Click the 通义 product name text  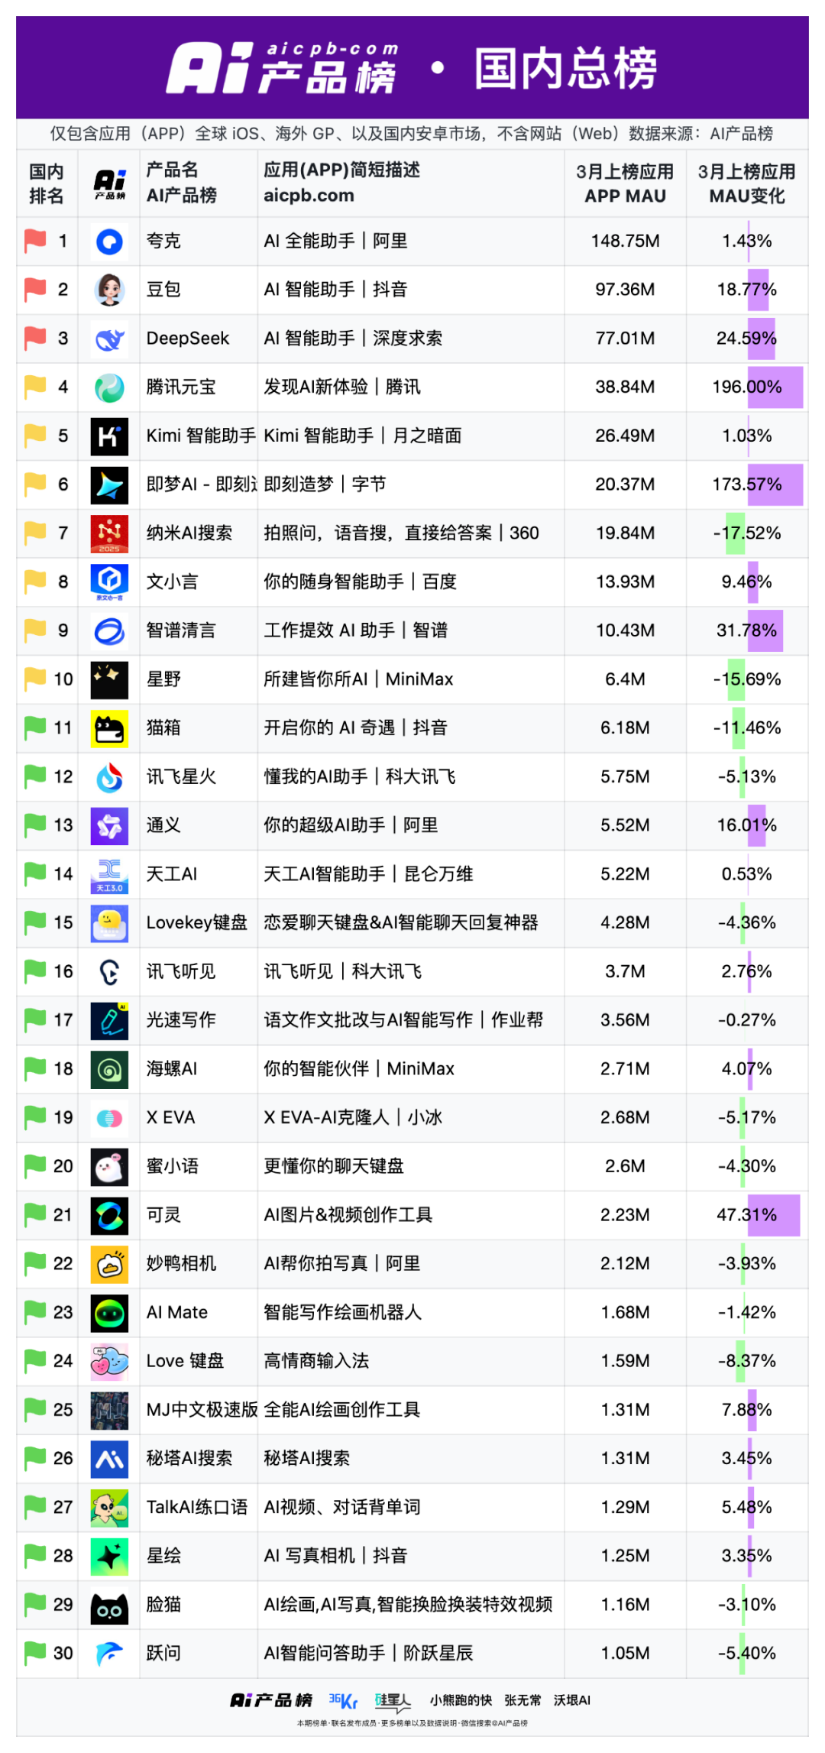coord(163,825)
